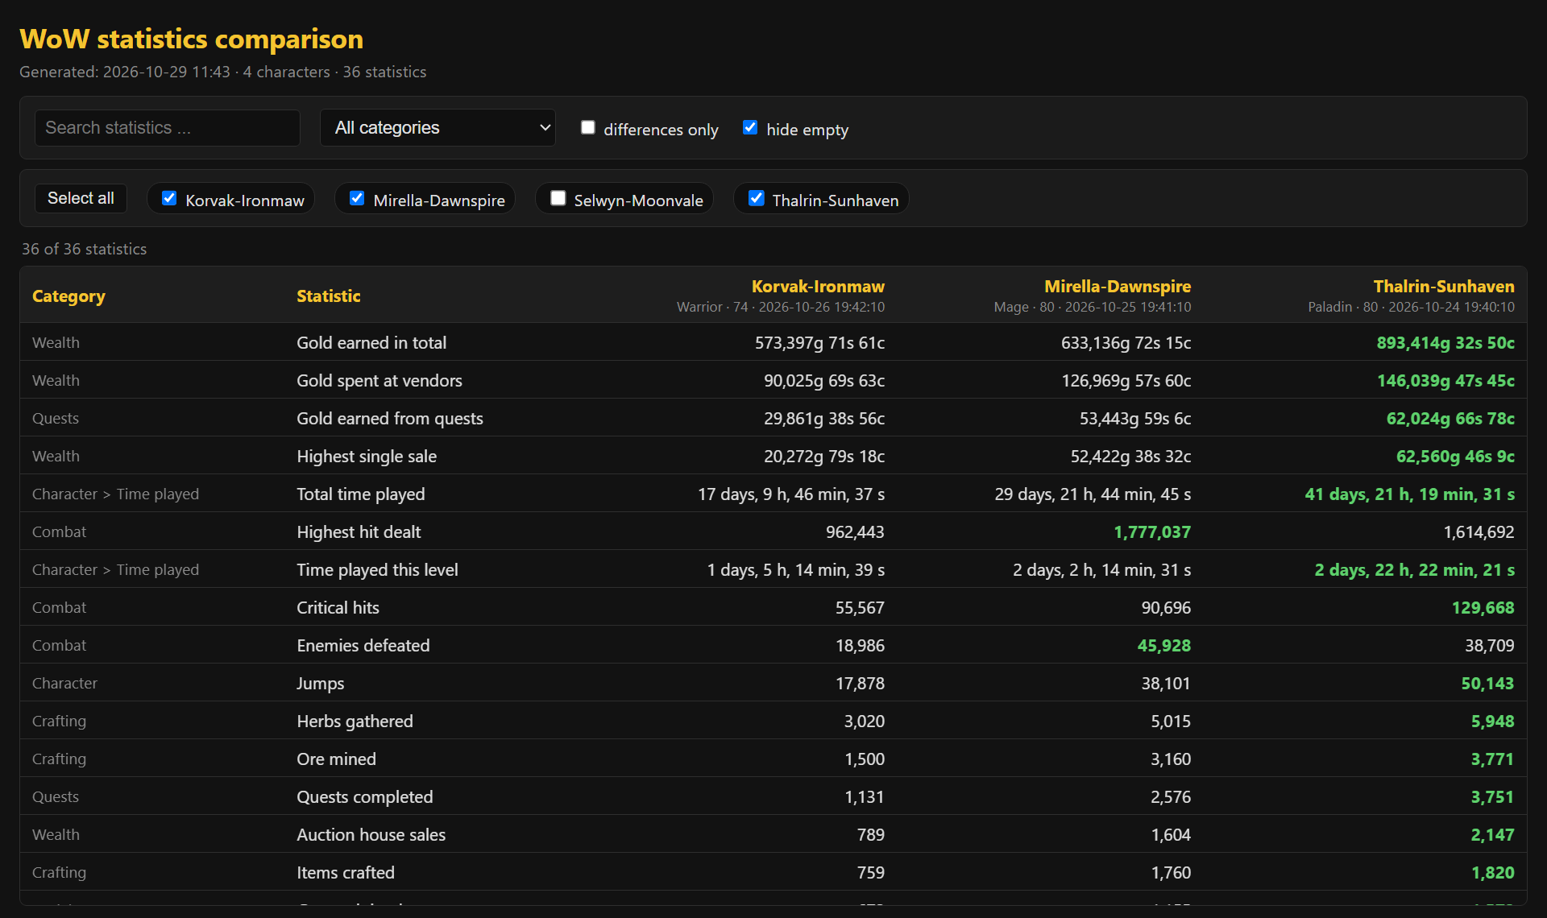Image resolution: width=1547 pixels, height=918 pixels.
Task: Click the value 573,397g 71s 61c
Action: (x=819, y=342)
